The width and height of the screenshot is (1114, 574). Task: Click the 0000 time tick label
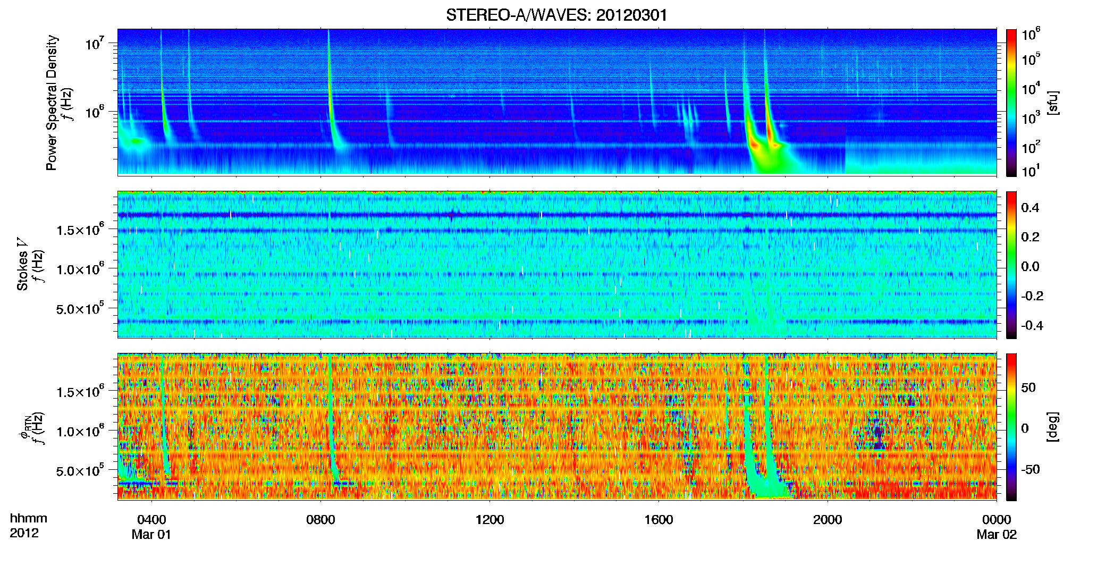(x=997, y=519)
